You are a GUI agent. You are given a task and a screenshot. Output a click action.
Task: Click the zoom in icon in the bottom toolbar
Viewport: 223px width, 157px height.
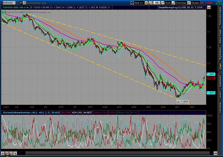(7, 153)
